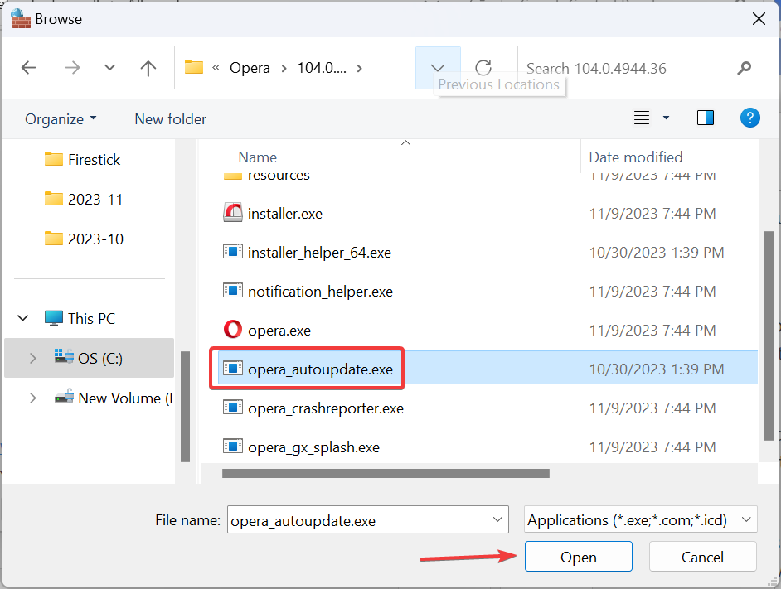Expand chevron after 104.0.... breadcrumb
This screenshot has height=589, width=781.
(x=360, y=68)
